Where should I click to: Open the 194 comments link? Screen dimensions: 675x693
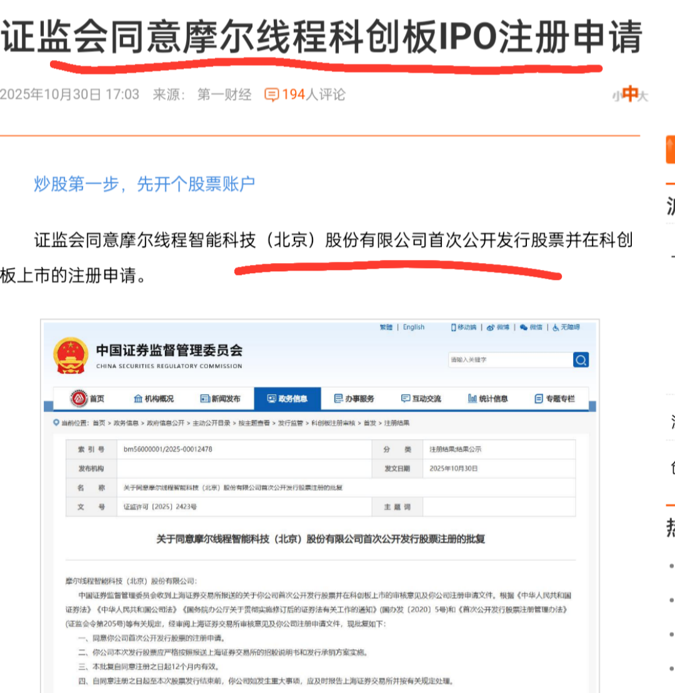coord(313,94)
